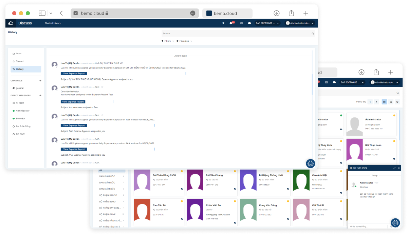Add a new tab in the front browser window
408x235 pixels.
306,13
